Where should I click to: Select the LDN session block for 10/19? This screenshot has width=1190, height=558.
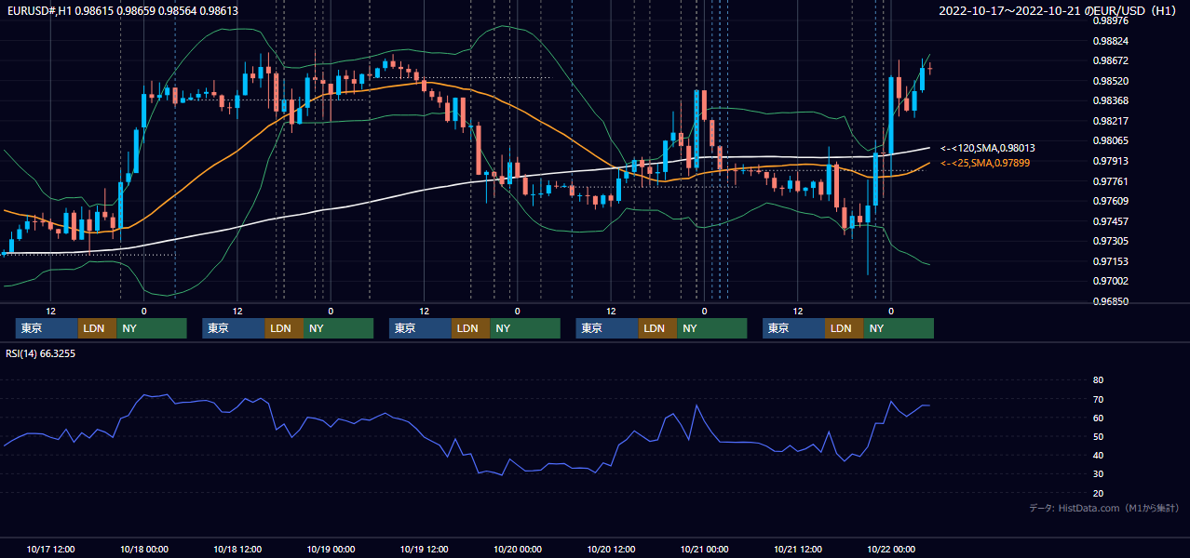point(471,328)
